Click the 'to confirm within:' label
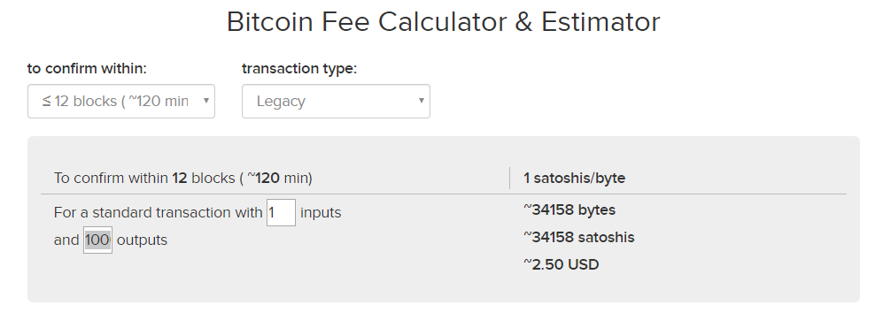 click(x=87, y=69)
